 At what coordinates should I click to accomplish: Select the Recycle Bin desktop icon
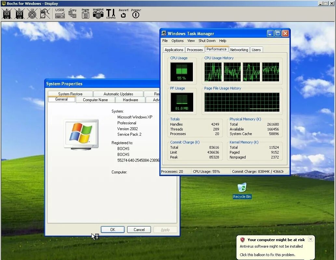coord(242,191)
